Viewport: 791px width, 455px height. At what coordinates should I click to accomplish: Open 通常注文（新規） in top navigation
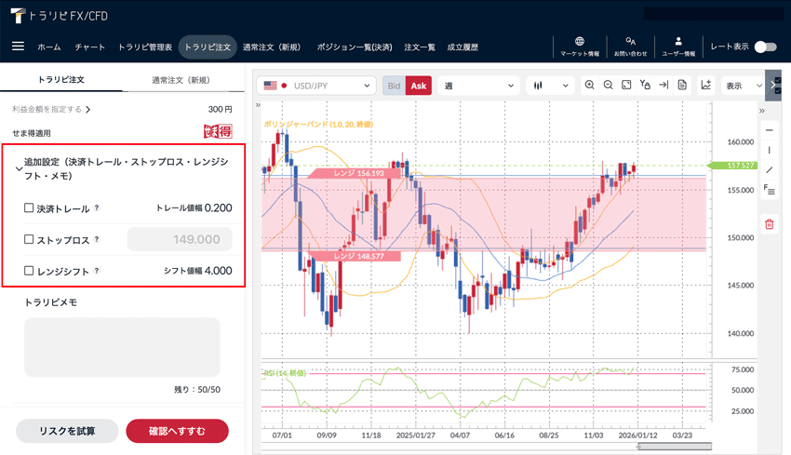(272, 47)
